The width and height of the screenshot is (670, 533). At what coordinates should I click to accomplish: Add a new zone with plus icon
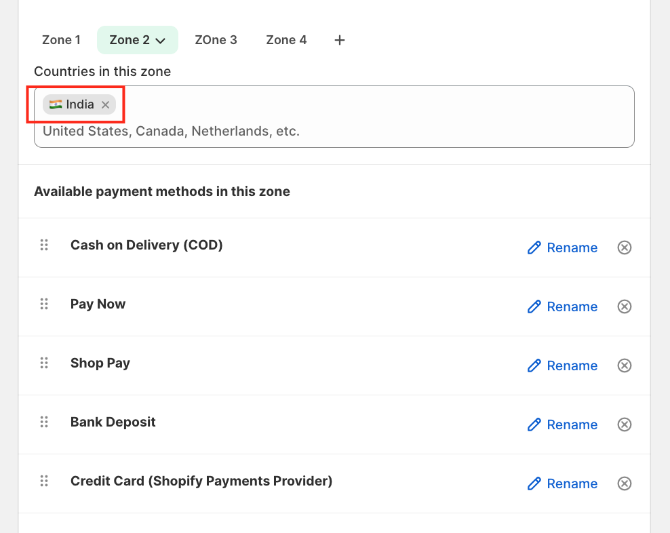(340, 40)
